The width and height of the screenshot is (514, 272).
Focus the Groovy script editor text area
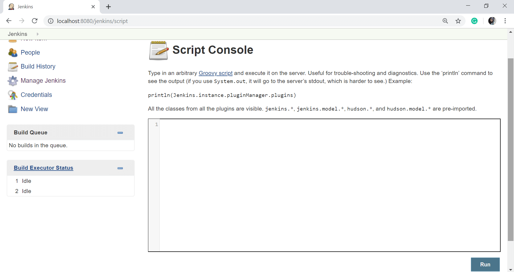tap(330, 185)
